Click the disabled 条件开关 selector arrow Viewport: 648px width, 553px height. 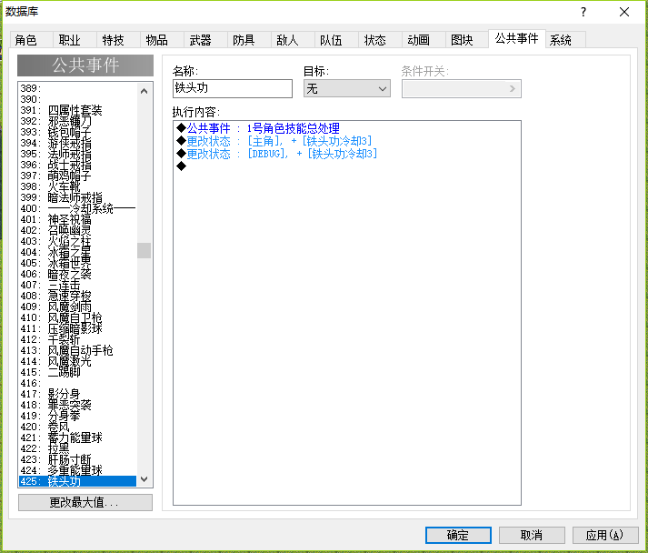(x=512, y=88)
